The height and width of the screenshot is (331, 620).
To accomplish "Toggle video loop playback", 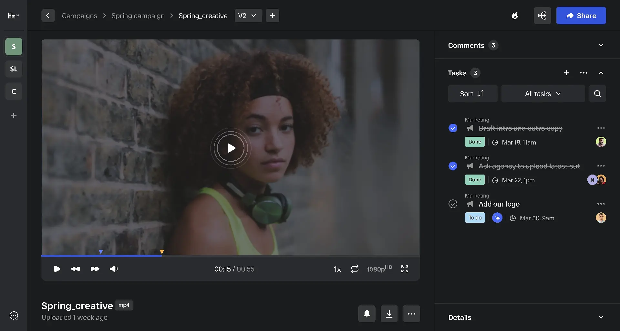I will (355, 269).
